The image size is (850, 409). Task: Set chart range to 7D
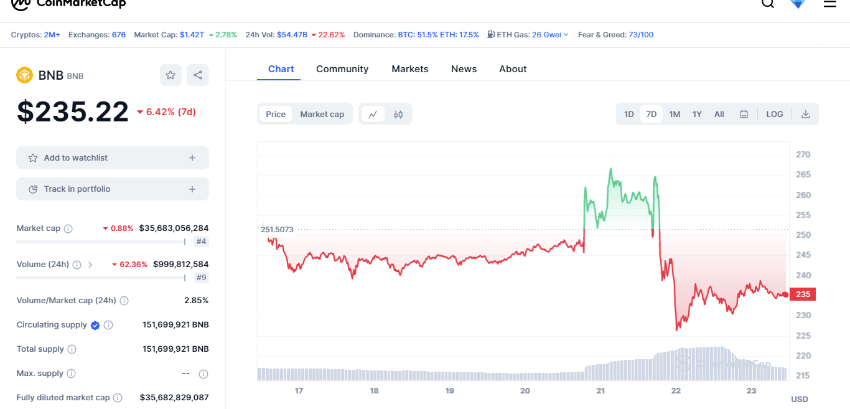tap(652, 114)
